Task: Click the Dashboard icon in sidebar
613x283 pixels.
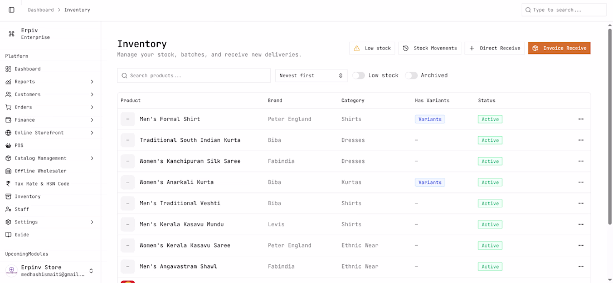Action: pos(8,69)
